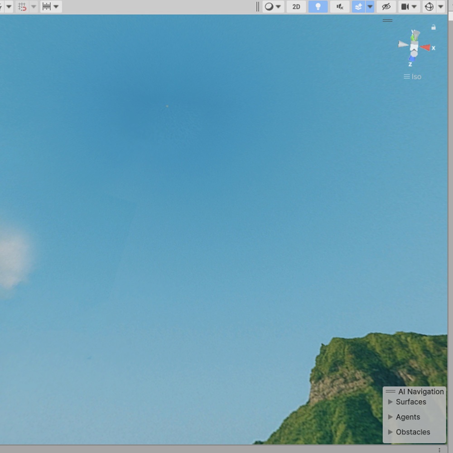Unmute scene audio

(x=339, y=6)
